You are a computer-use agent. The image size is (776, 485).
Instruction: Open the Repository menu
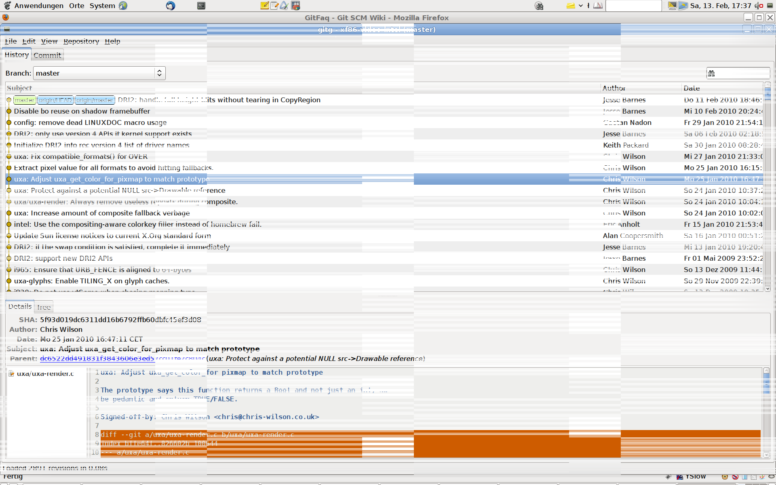pyautogui.click(x=81, y=41)
